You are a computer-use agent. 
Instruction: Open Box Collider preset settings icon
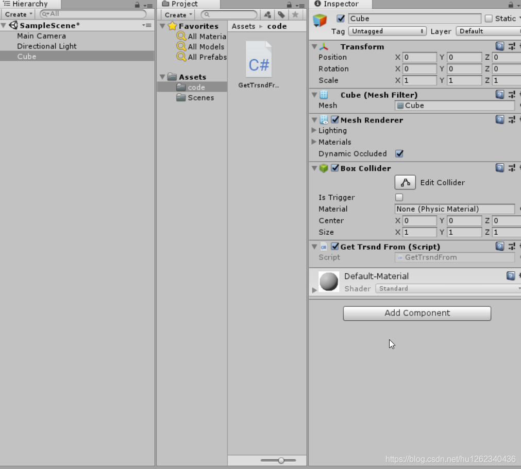click(512, 168)
